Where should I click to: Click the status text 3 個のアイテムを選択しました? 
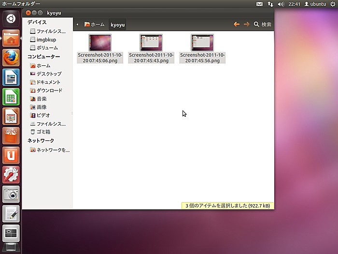pyautogui.click(x=227, y=206)
